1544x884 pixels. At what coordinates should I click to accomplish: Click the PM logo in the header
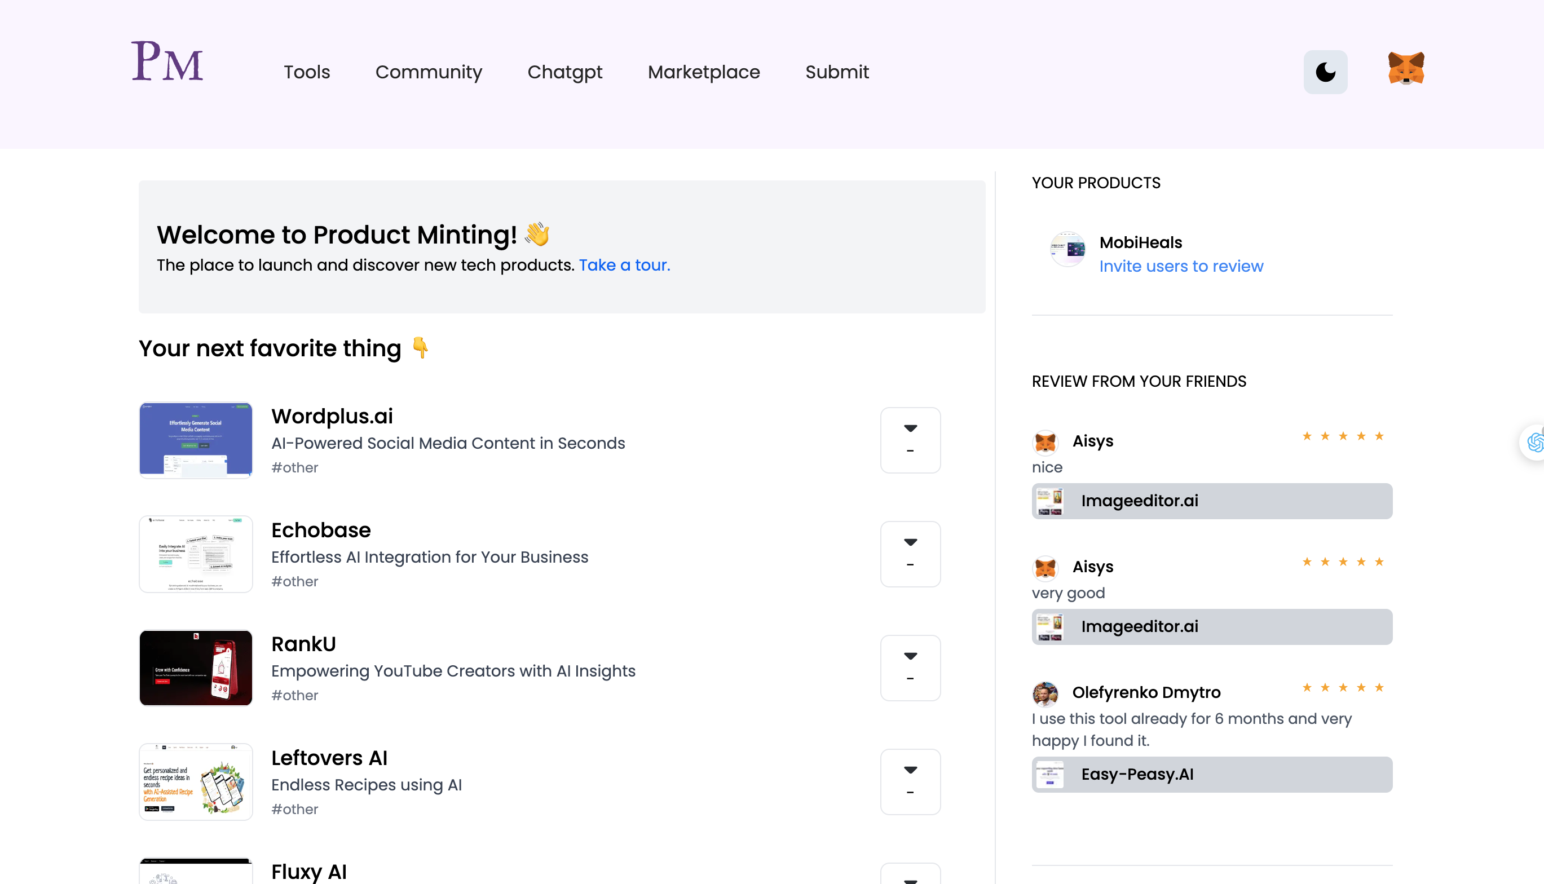click(167, 61)
